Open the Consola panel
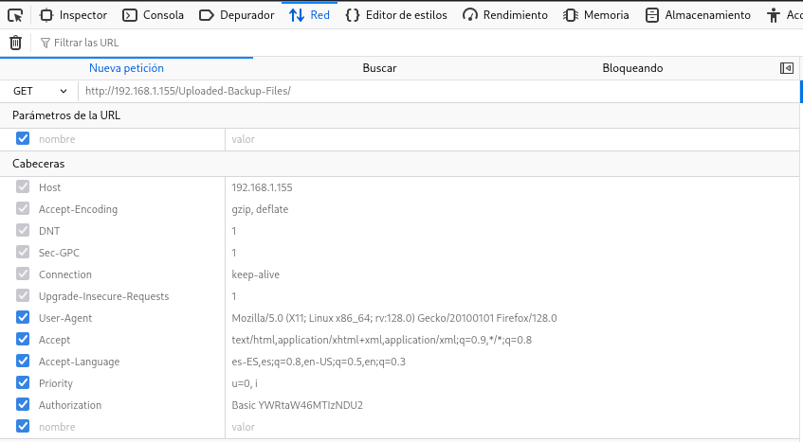 click(x=153, y=15)
